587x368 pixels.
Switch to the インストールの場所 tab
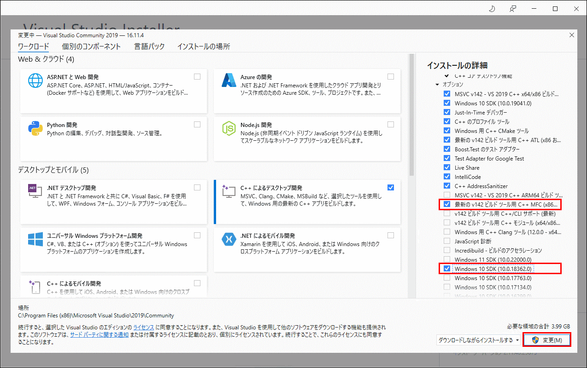coord(204,46)
